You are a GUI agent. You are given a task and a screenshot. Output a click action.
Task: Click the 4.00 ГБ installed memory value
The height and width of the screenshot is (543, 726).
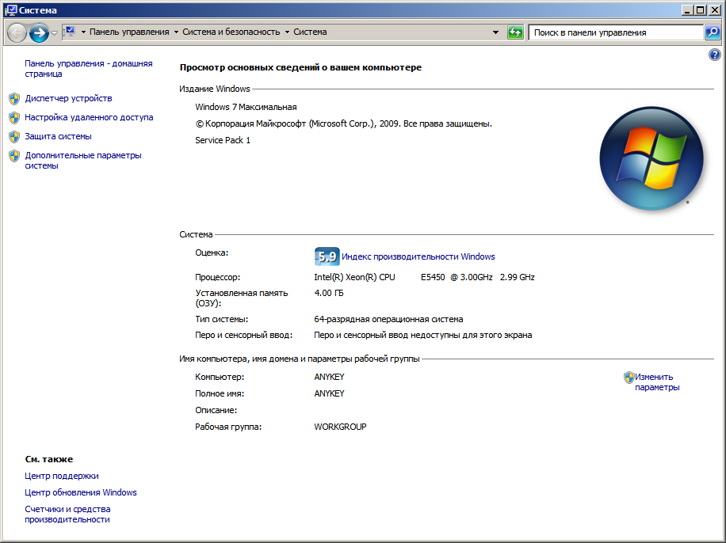point(329,293)
